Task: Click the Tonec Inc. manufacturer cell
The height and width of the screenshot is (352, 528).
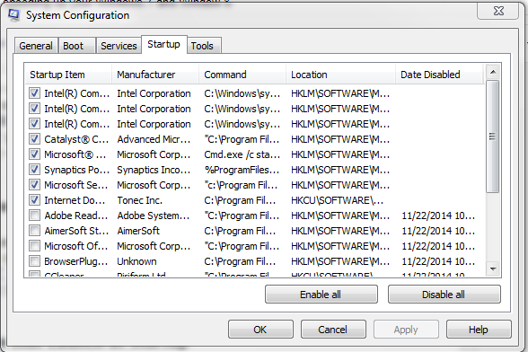Action: [140, 200]
